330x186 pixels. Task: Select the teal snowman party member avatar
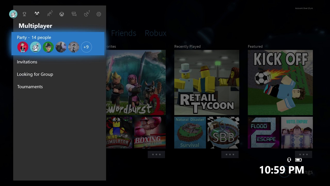coord(36,47)
